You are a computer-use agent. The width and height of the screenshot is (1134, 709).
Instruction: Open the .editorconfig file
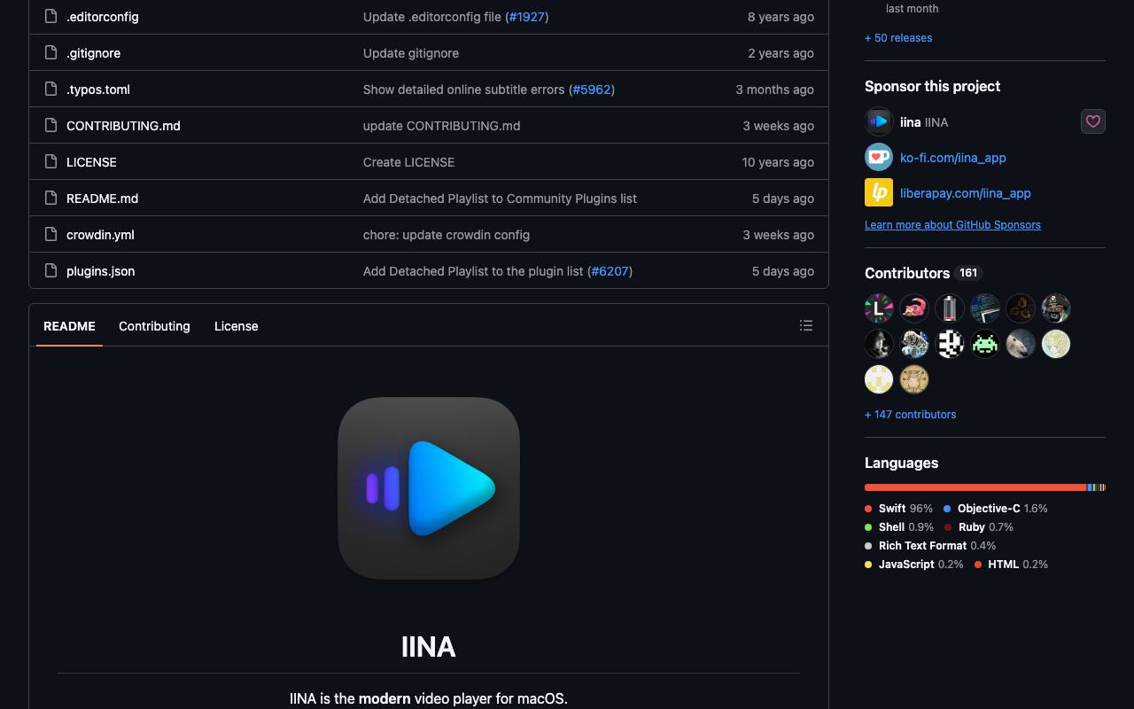point(103,16)
